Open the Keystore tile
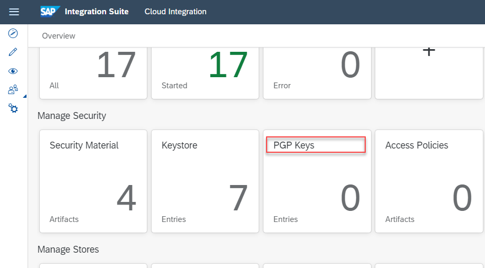This screenshot has height=268, width=485. point(205,181)
